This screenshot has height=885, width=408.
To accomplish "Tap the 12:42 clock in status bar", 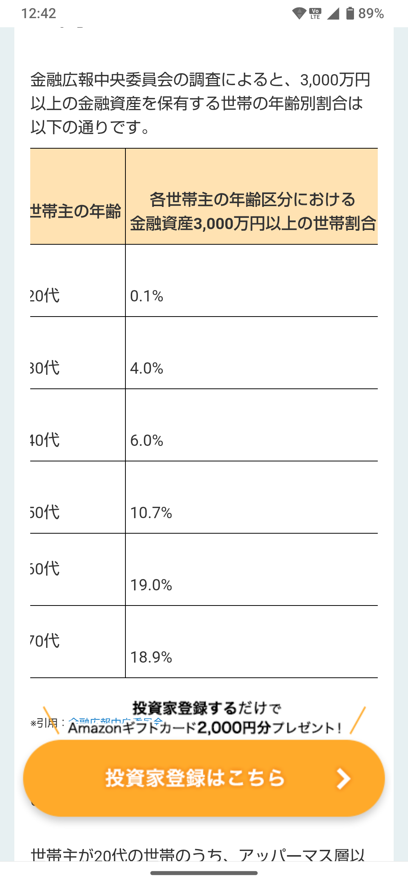I will (x=39, y=14).
